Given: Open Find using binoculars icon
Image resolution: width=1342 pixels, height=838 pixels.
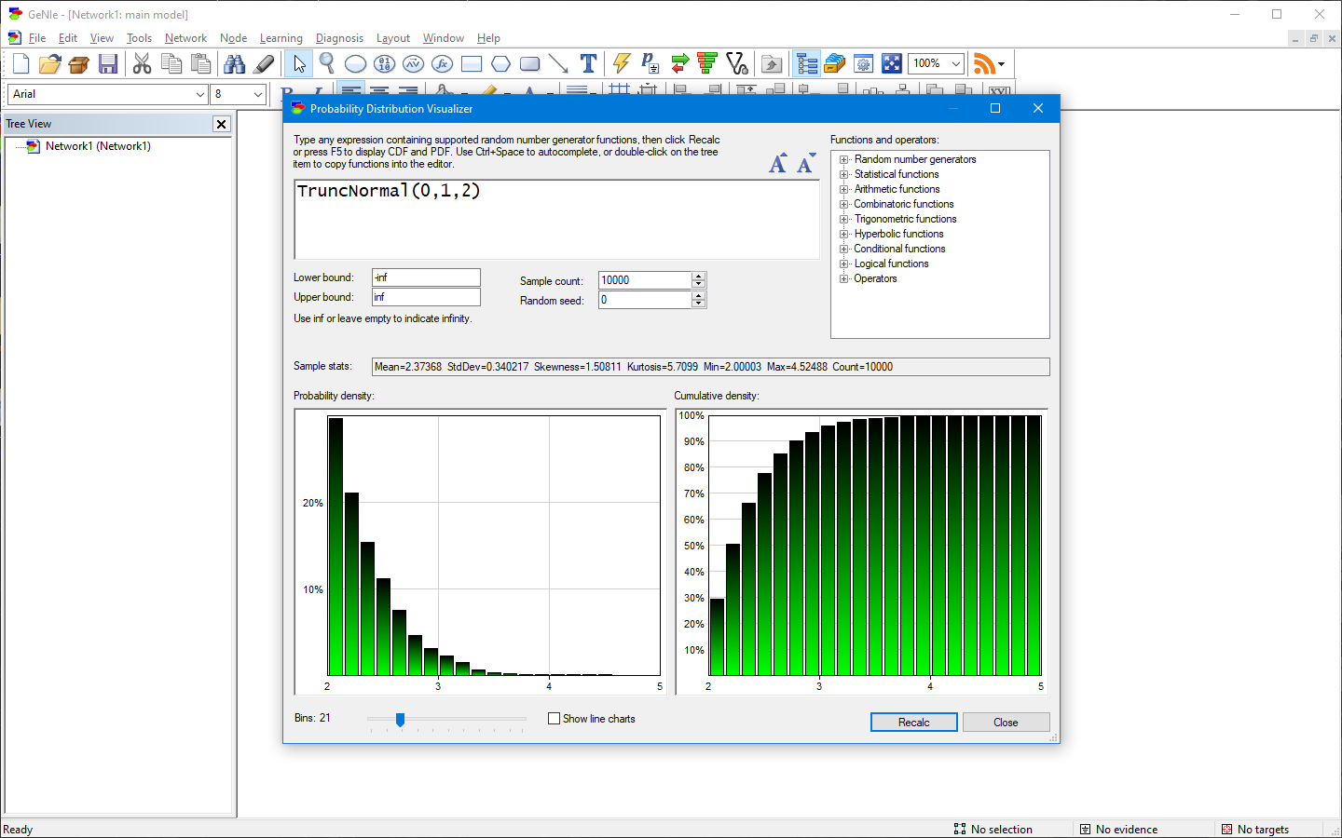Looking at the screenshot, I should point(235,63).
